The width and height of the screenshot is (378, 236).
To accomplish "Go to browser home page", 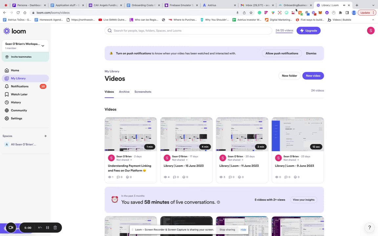I will tap(25, 12).
